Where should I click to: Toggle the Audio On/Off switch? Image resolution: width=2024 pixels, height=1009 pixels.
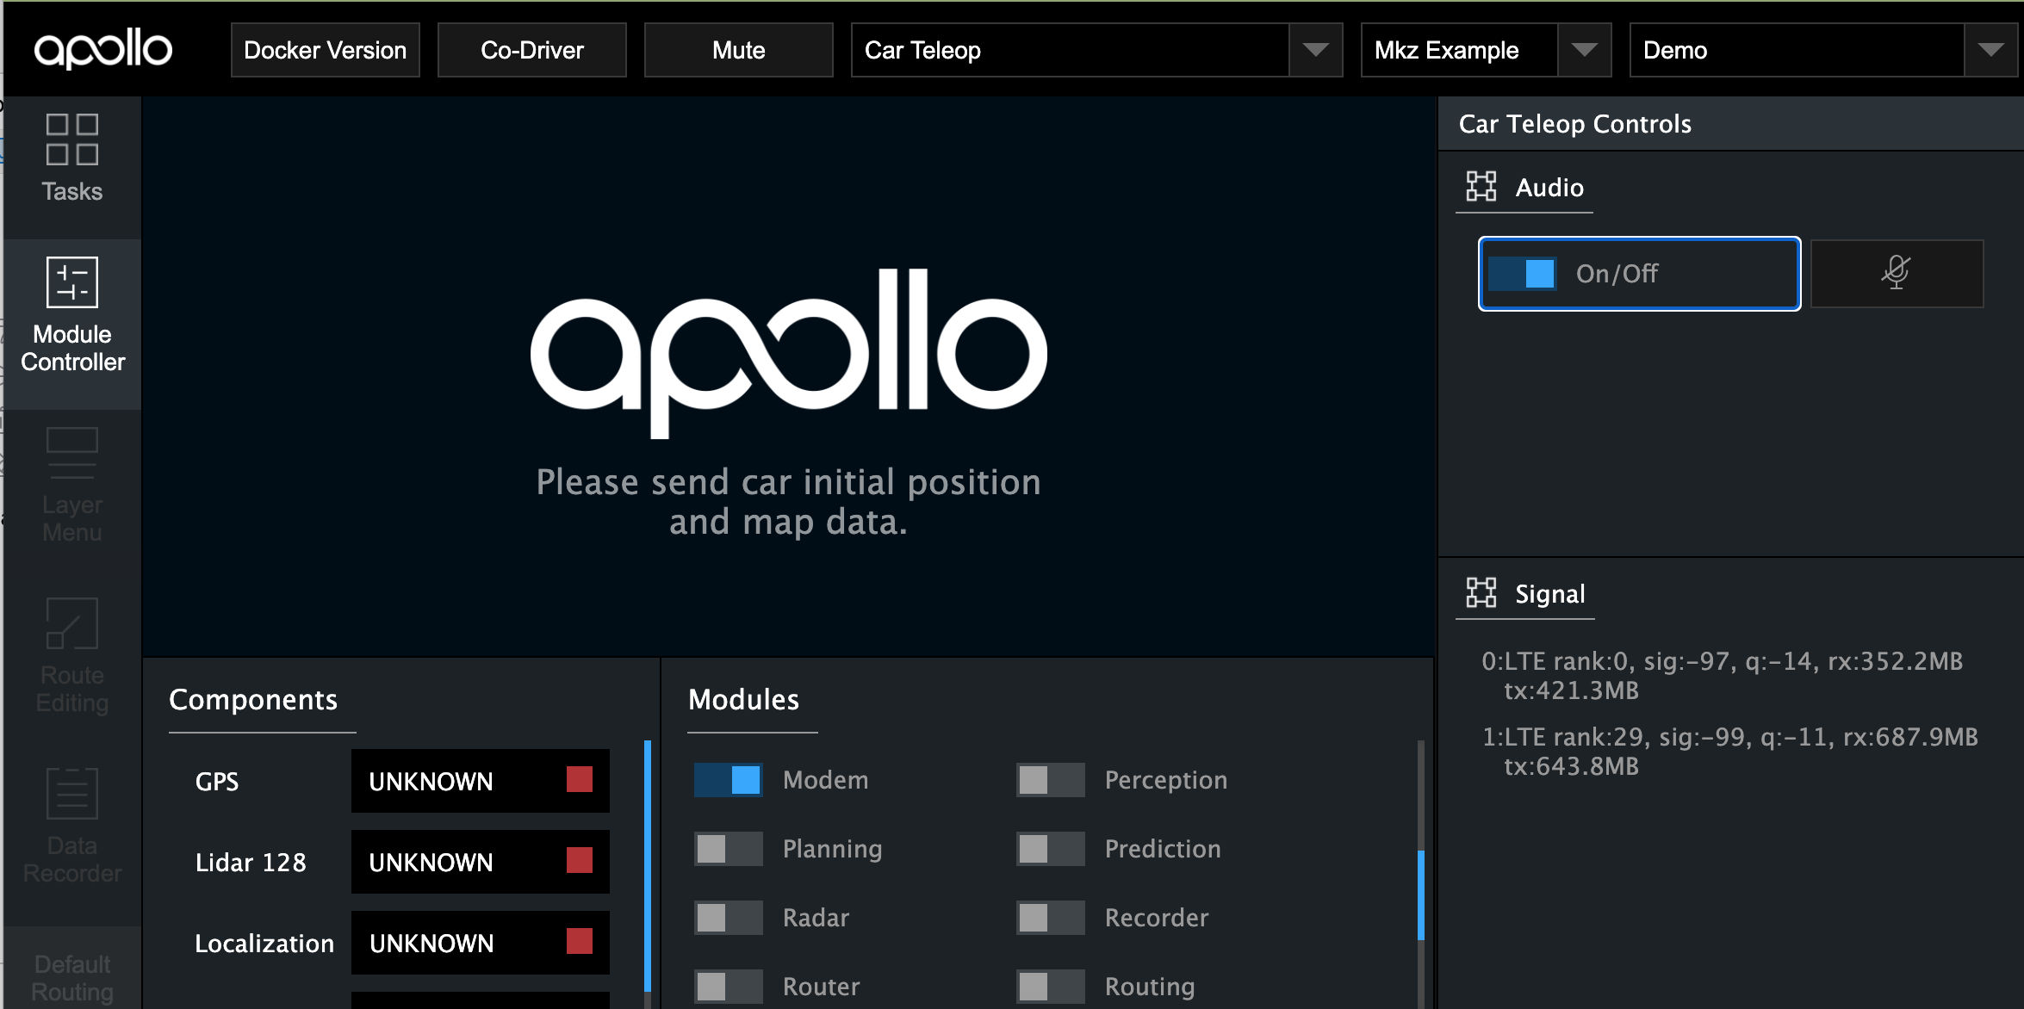pyautogui.click(x=1522, y=274)
